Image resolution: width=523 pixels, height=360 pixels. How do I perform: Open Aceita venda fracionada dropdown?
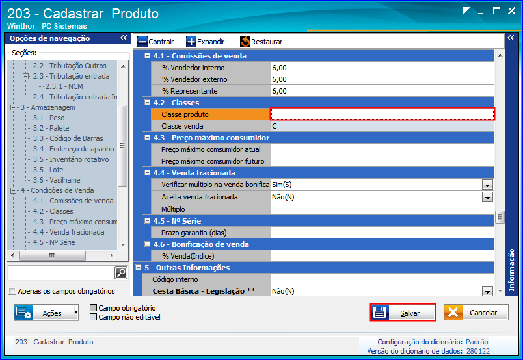(487, 197)
